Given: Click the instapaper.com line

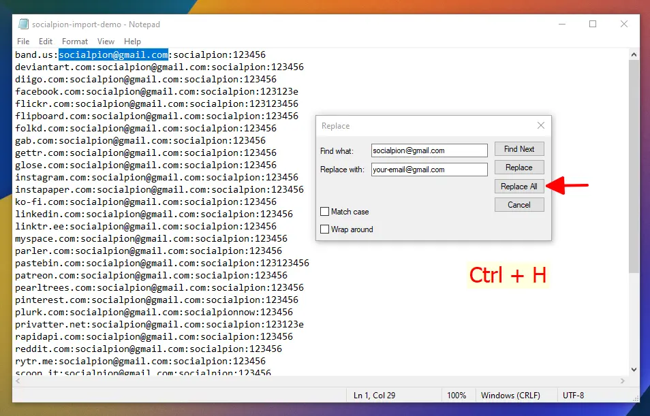Looking at the screenshot, I should click(159, 190).
